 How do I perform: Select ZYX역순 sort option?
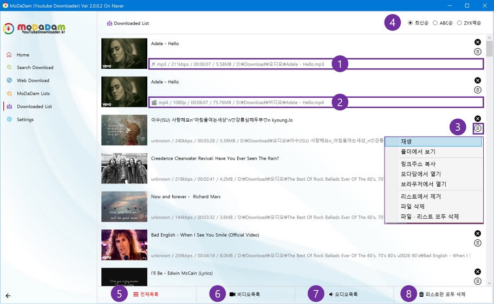[469, 23]
